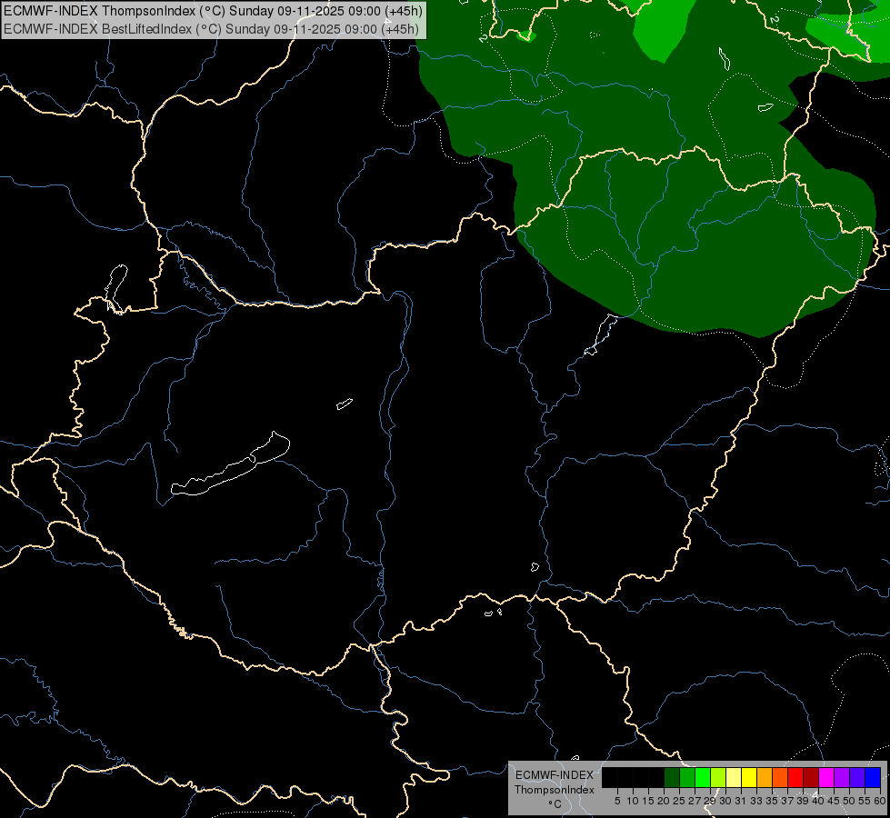This screenshot has height=818, width=890.
Task: Click the ThompsonIndex title line at top
Action: 213,11
